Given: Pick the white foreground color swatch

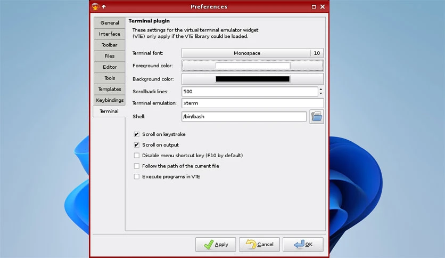Looking at the screenshot, I should (253, 66).
